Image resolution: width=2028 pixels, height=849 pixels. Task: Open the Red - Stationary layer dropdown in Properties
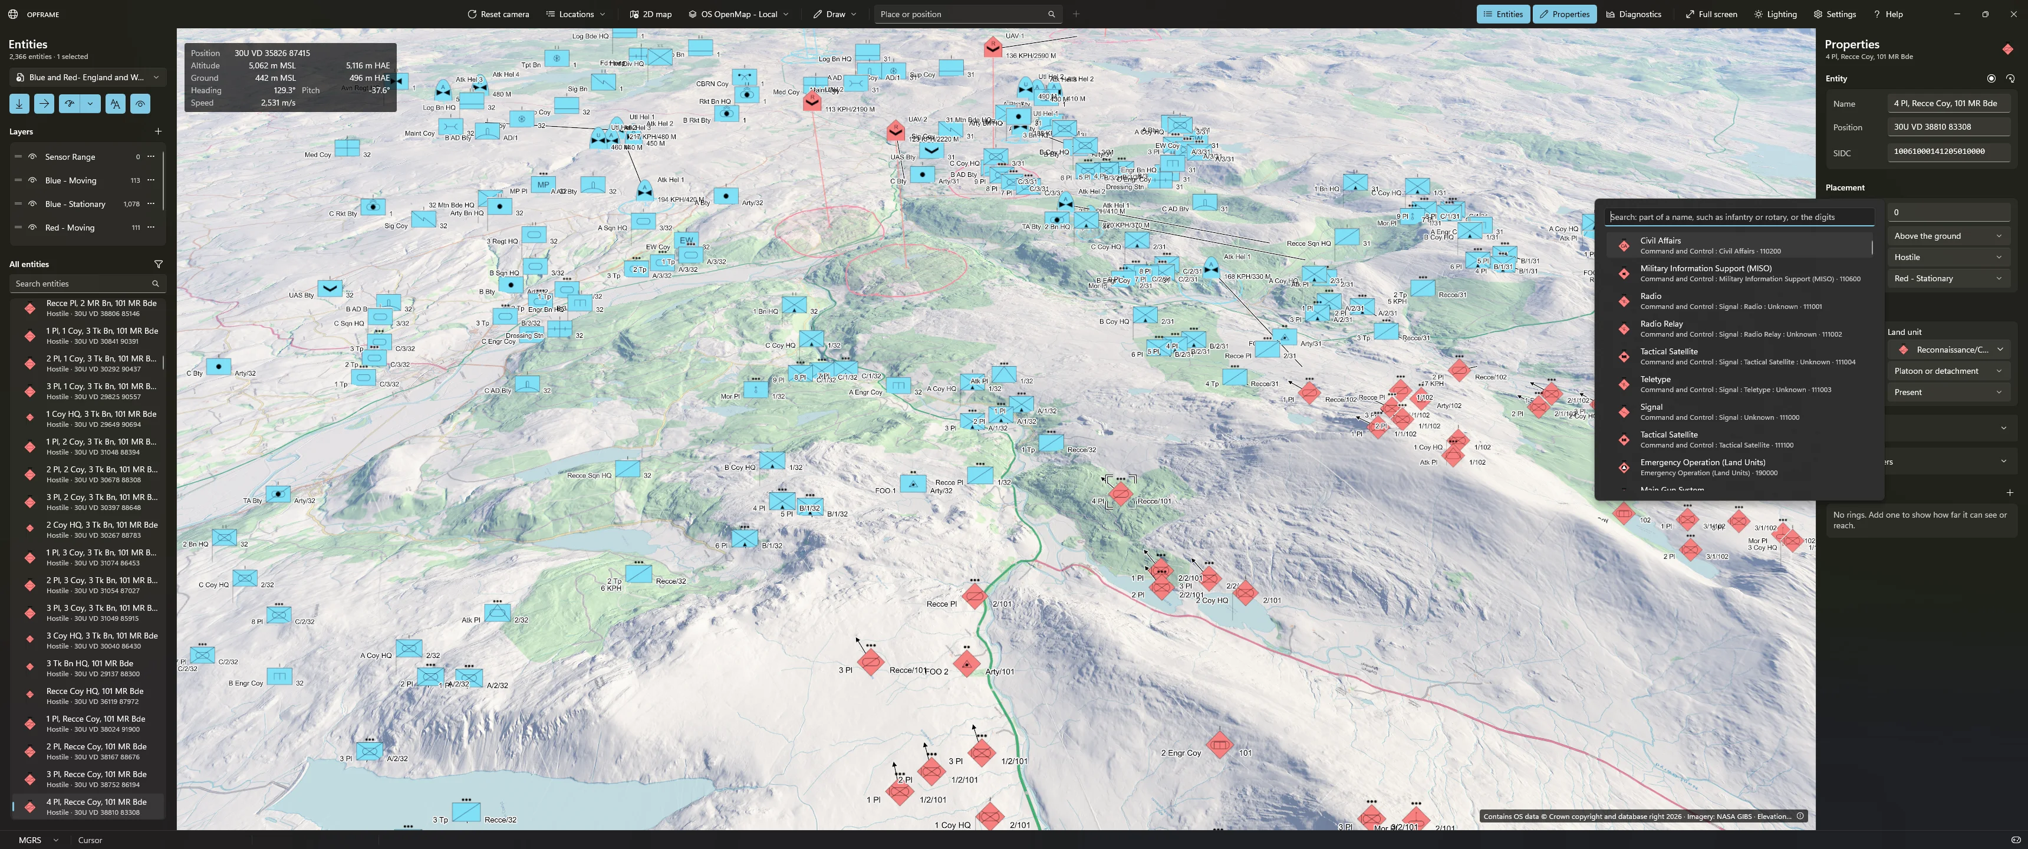tap(1948, 278)
